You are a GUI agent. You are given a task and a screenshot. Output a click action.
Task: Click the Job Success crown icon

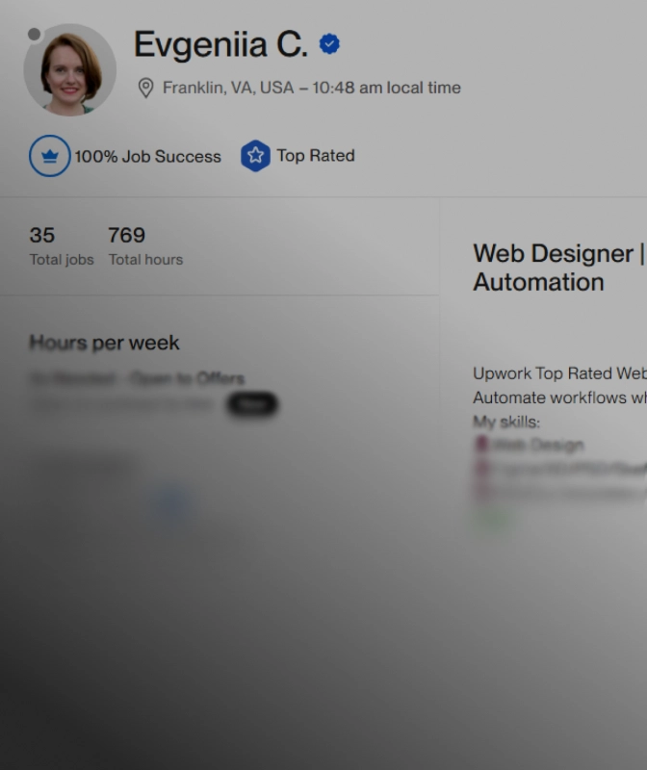point(49,156)
